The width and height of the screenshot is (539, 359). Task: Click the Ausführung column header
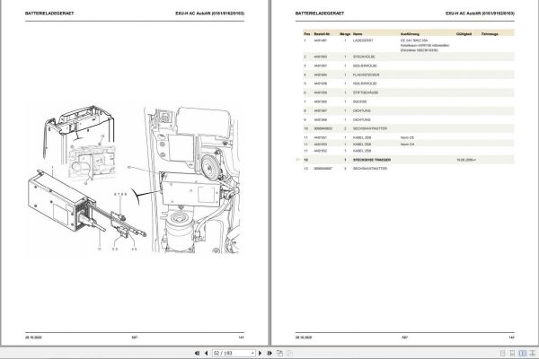(x=410, y=34)
